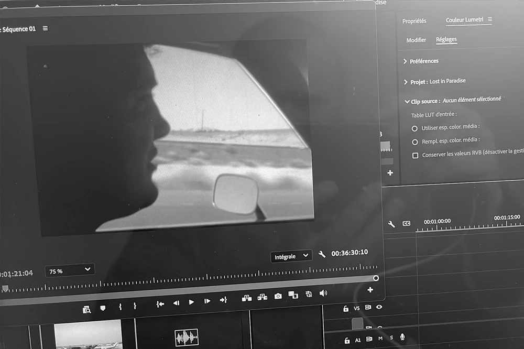Click the playhead timecode ending 01:21:04

pos(17,274)
